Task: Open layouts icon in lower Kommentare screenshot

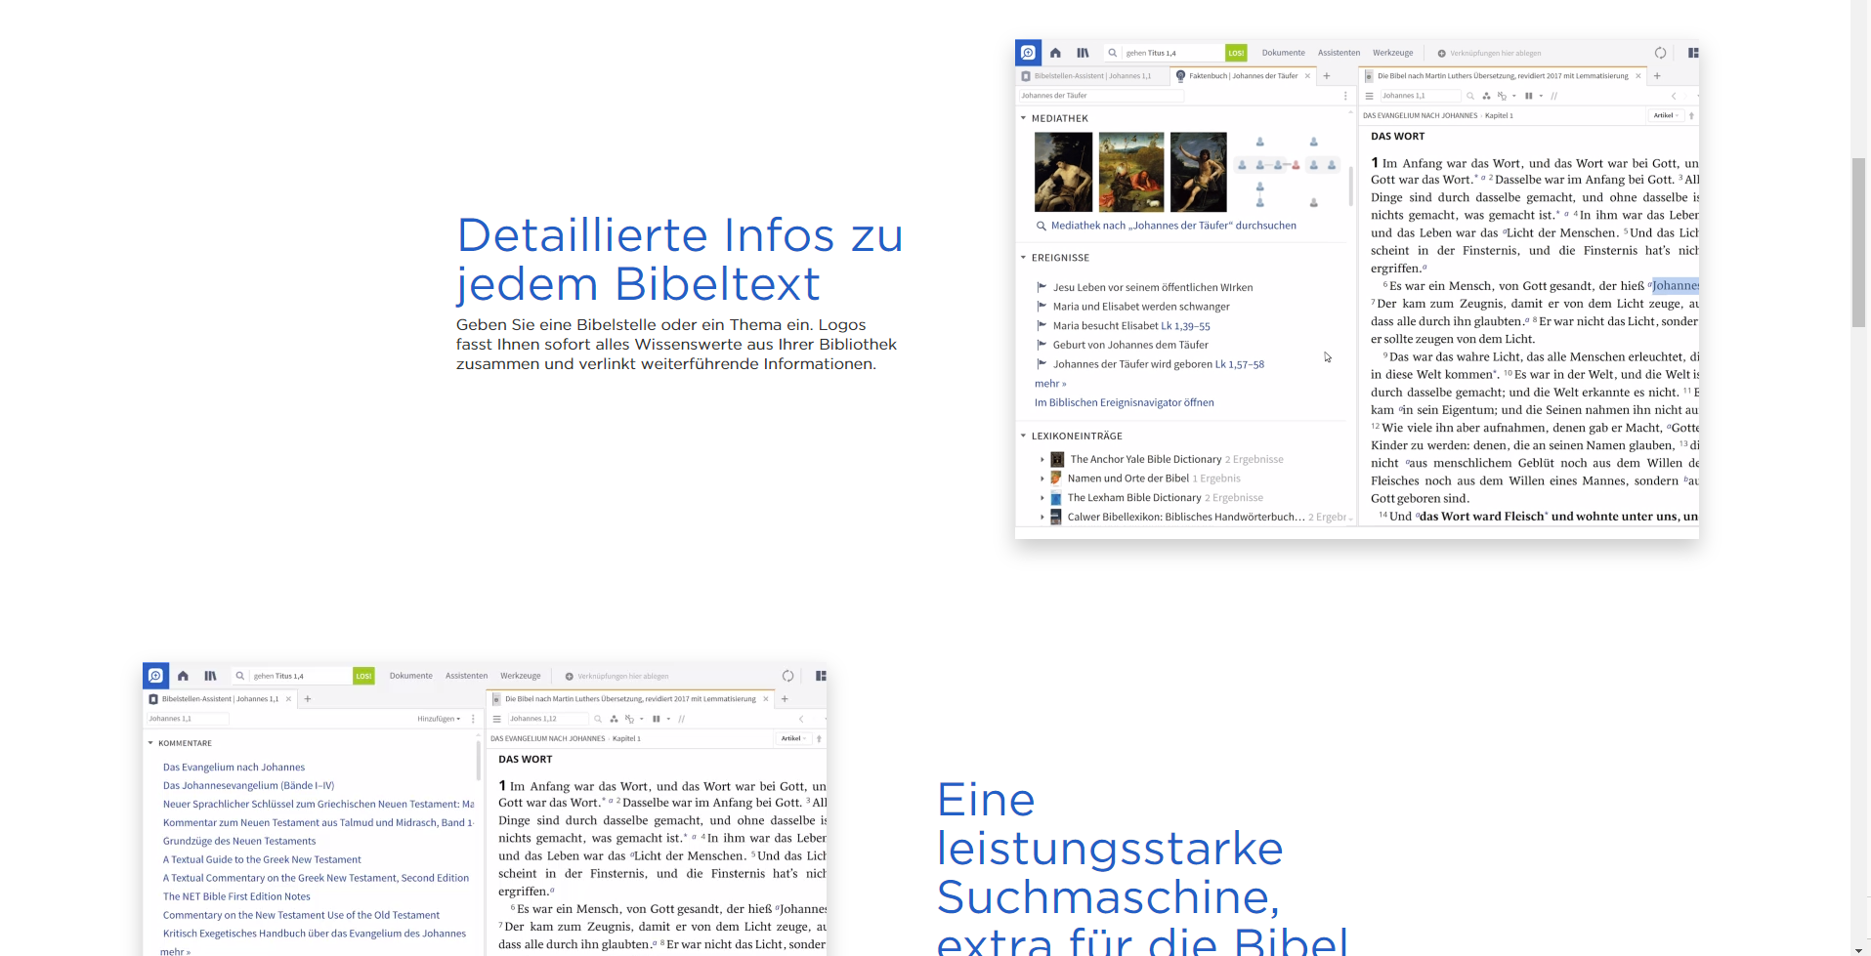Action: (821, 676)
